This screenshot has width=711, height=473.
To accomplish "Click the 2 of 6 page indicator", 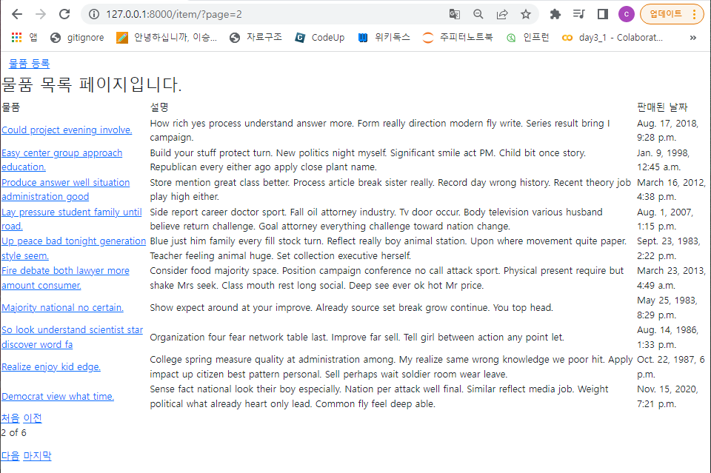I will [x=13, y=433].
